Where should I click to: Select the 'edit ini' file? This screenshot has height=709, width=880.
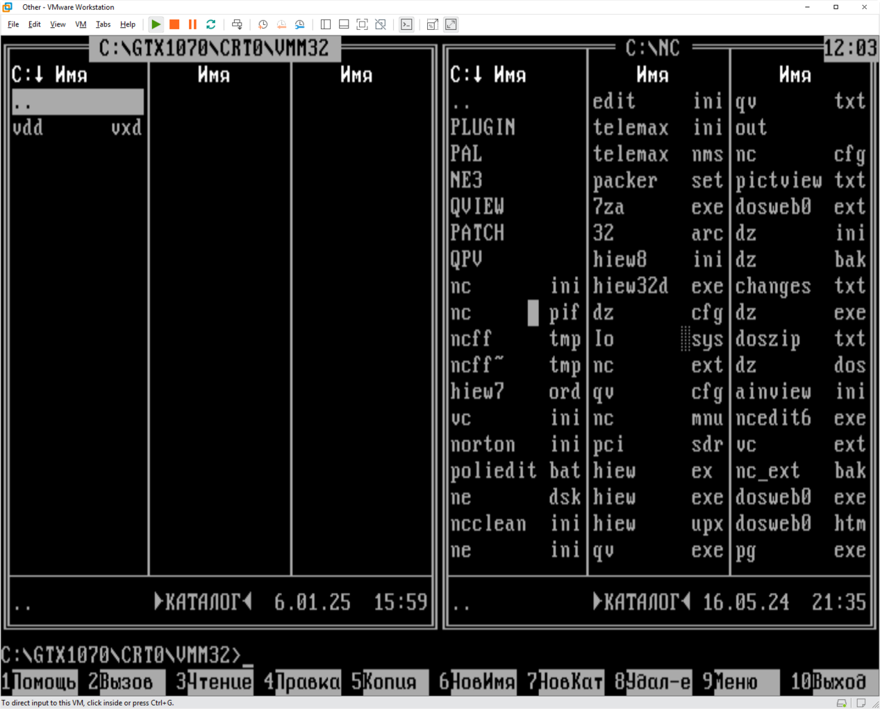658,101
